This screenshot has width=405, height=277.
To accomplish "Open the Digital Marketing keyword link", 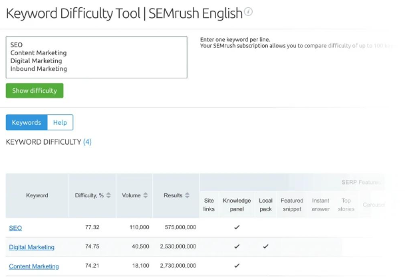I will tap(31, 247).
